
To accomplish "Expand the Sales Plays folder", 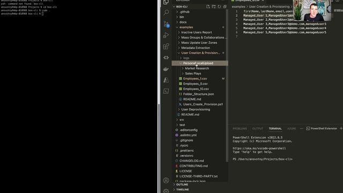I will [x=183, y=73].
